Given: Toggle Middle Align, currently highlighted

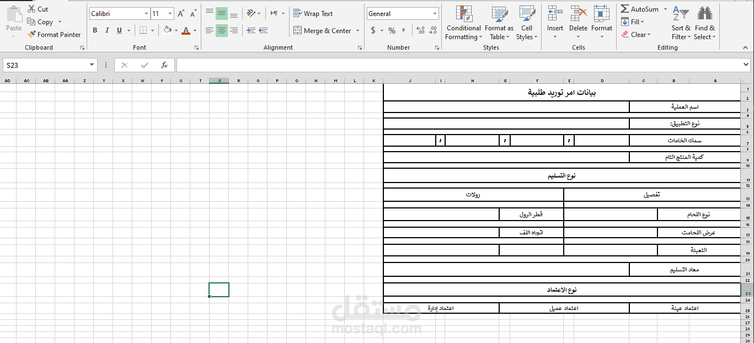Looking at the screenshot, I should (222, 14).
